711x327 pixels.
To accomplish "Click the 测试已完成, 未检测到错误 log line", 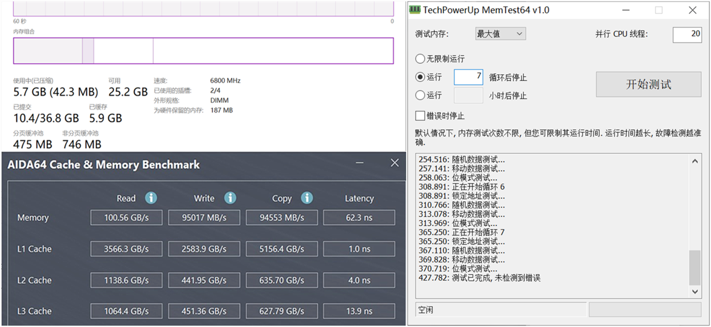I will pyautogui.click(x=479, y=278).
